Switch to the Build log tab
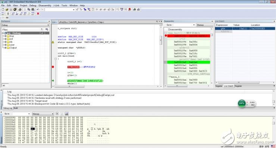The height and width of the screenshot is (148, 276). click(x=16, y=108)
